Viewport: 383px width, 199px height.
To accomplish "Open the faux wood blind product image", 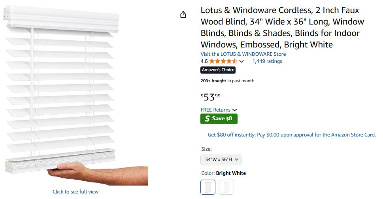I will click(x=75, y=95).
